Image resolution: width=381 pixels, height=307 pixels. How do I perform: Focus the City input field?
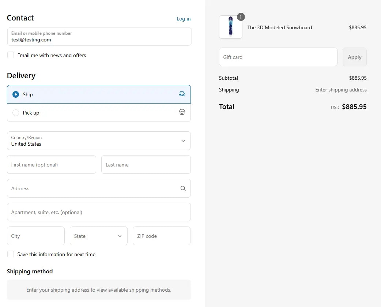[x=36, y=236]
